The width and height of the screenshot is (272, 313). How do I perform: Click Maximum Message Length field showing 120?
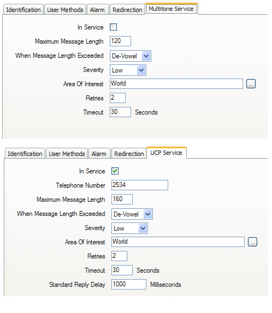point(120,41)
